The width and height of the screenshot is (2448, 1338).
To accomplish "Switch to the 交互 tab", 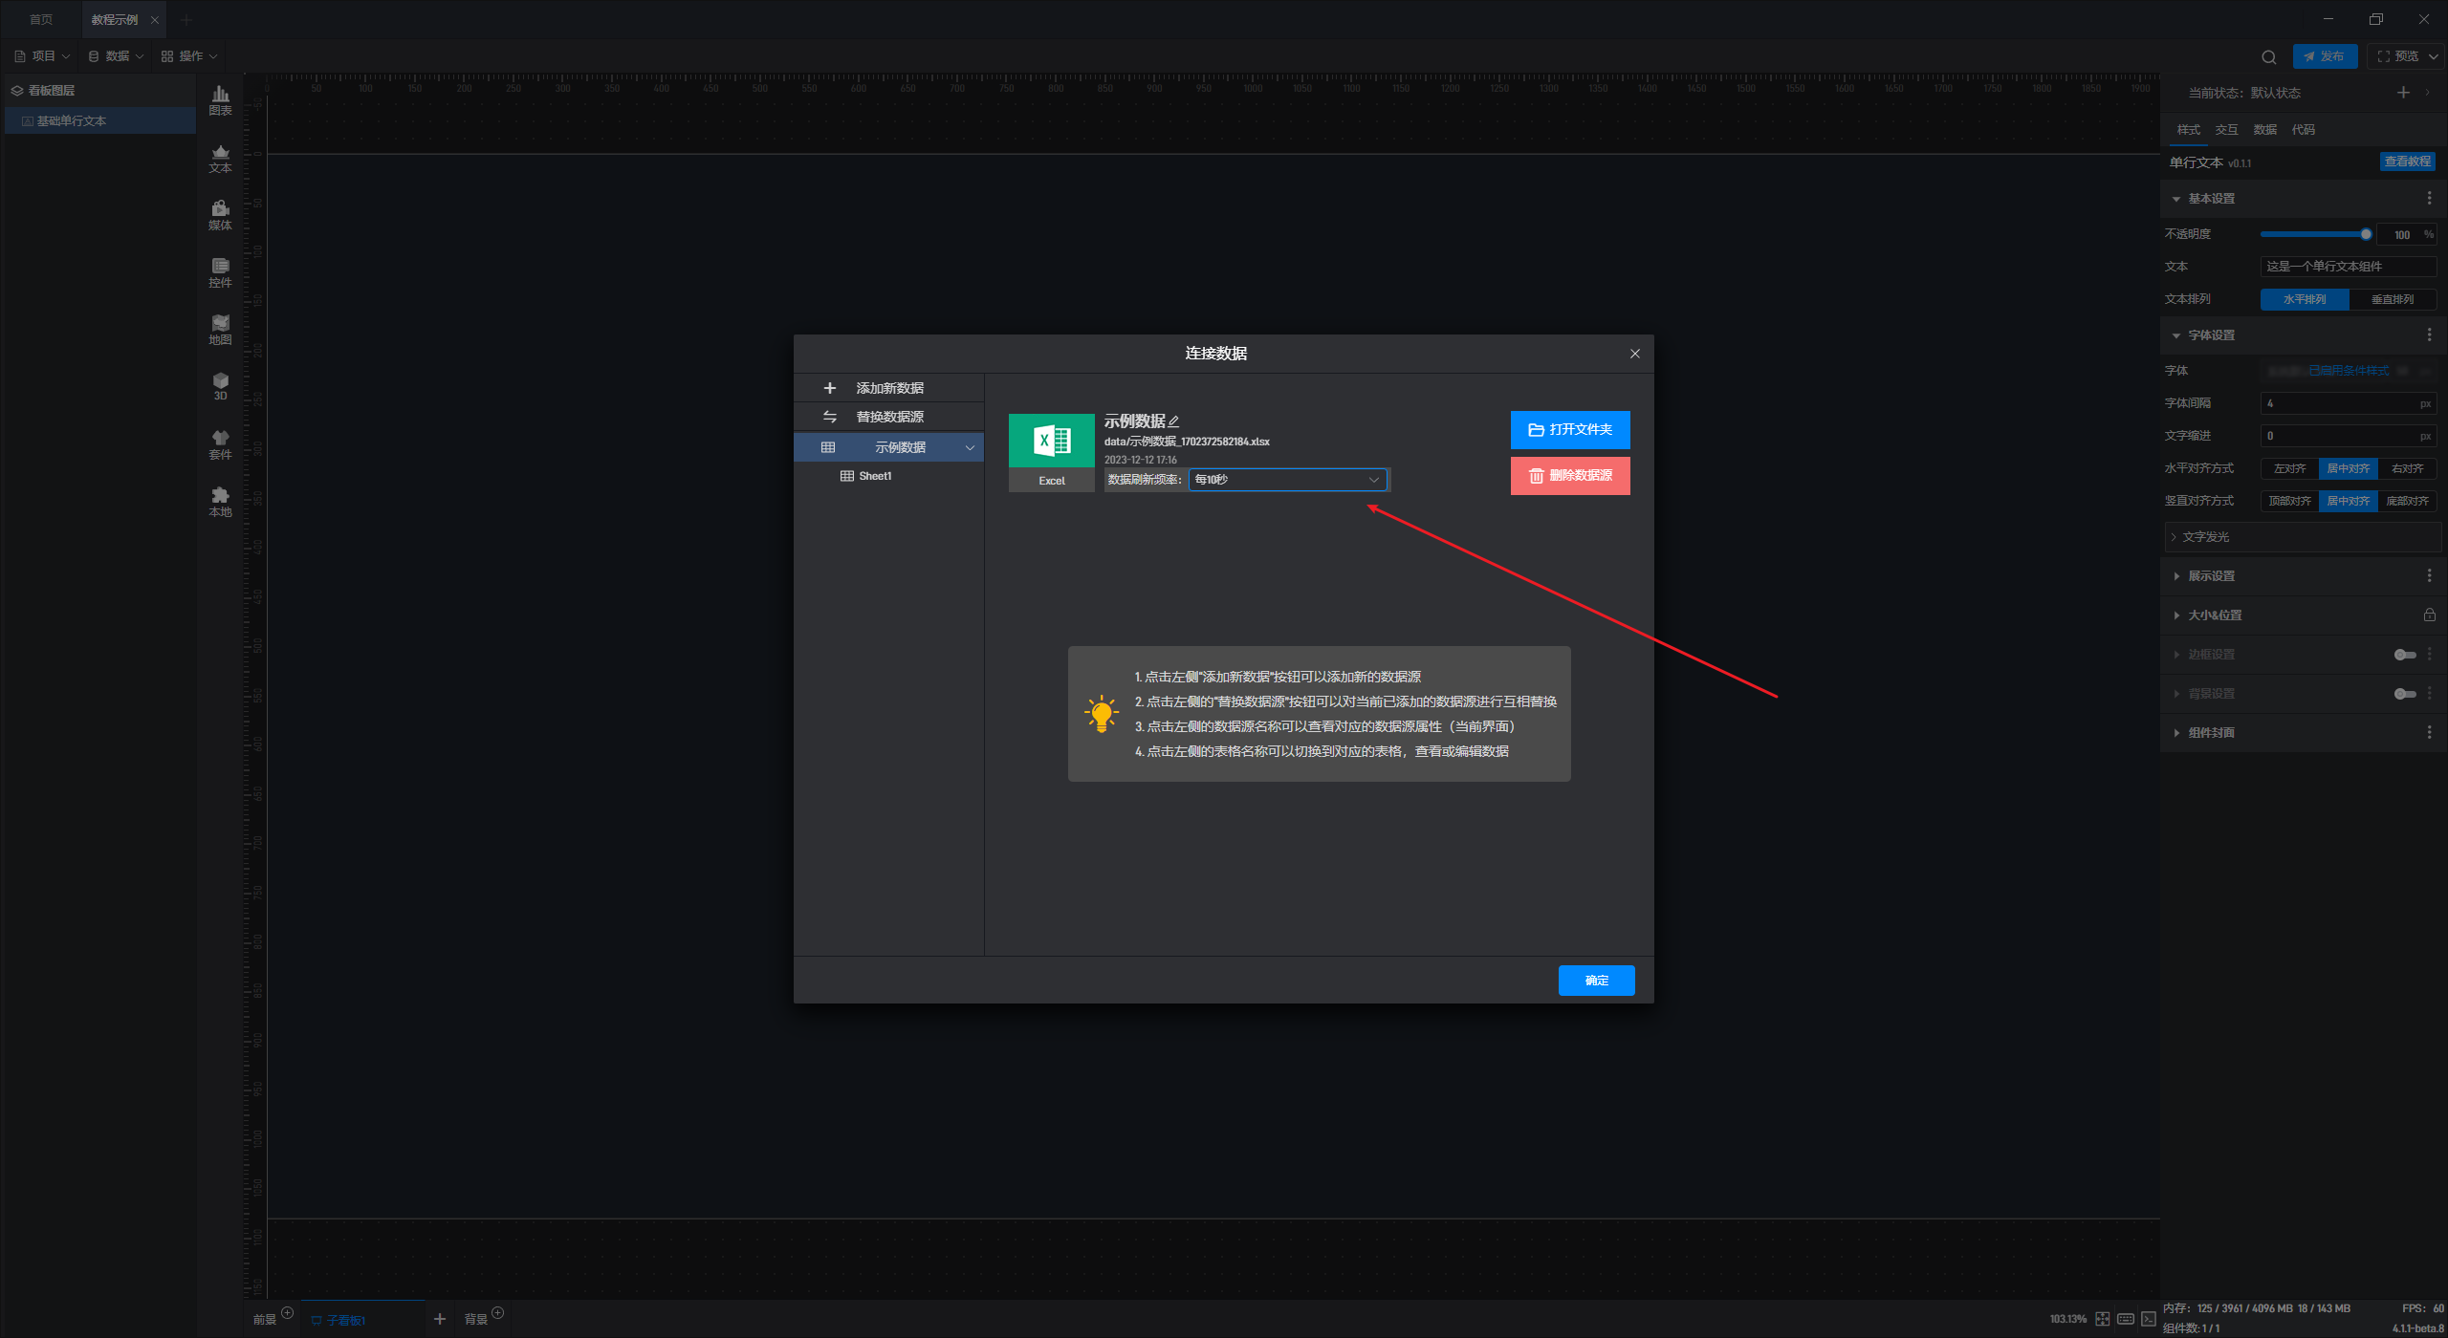I will pos(2226,130).
